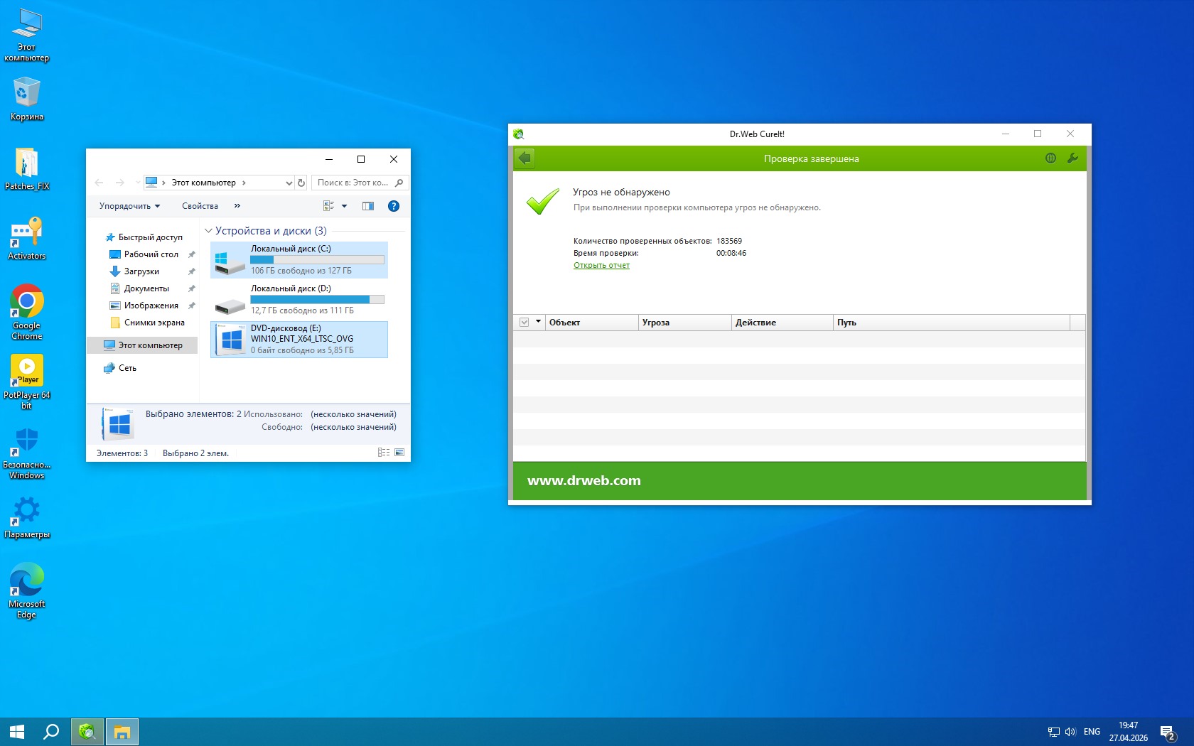
Task: Collapse the Устройства и диски group
Action: coord(208,231)
